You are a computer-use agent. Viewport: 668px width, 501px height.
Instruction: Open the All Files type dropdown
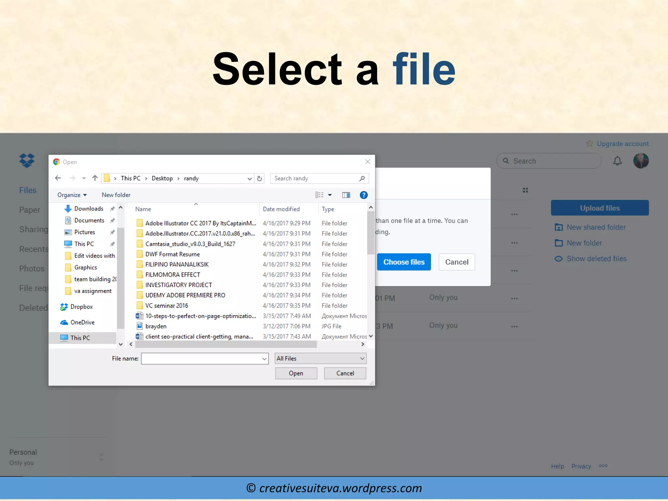tap(320, 358)
